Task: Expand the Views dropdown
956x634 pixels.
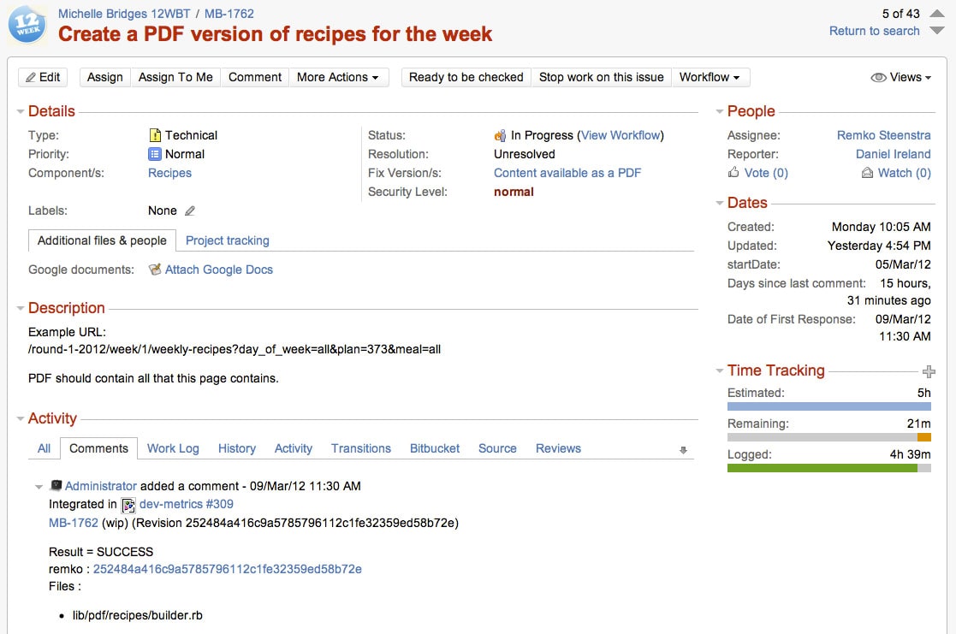Action: 902,77
